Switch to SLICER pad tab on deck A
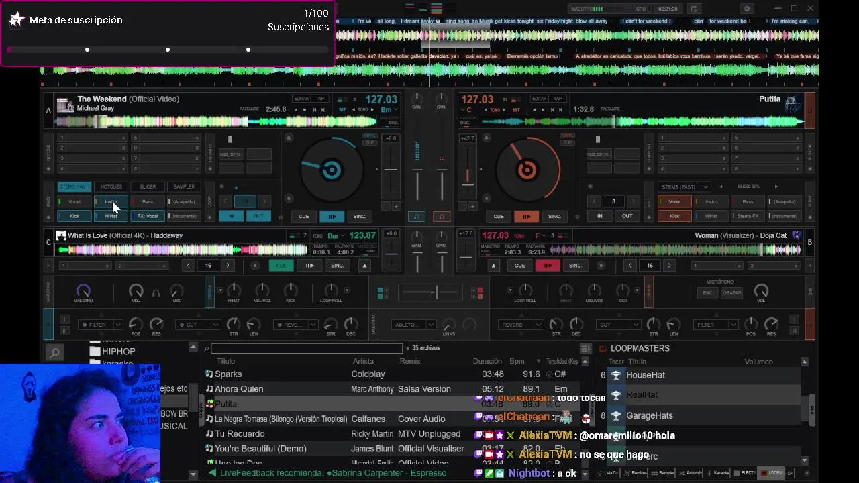This screenshot has width=859, height=483. point(148,186)
